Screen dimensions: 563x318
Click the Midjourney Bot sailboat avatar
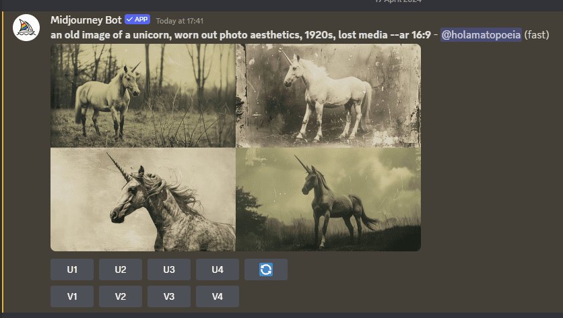[26, 28]
